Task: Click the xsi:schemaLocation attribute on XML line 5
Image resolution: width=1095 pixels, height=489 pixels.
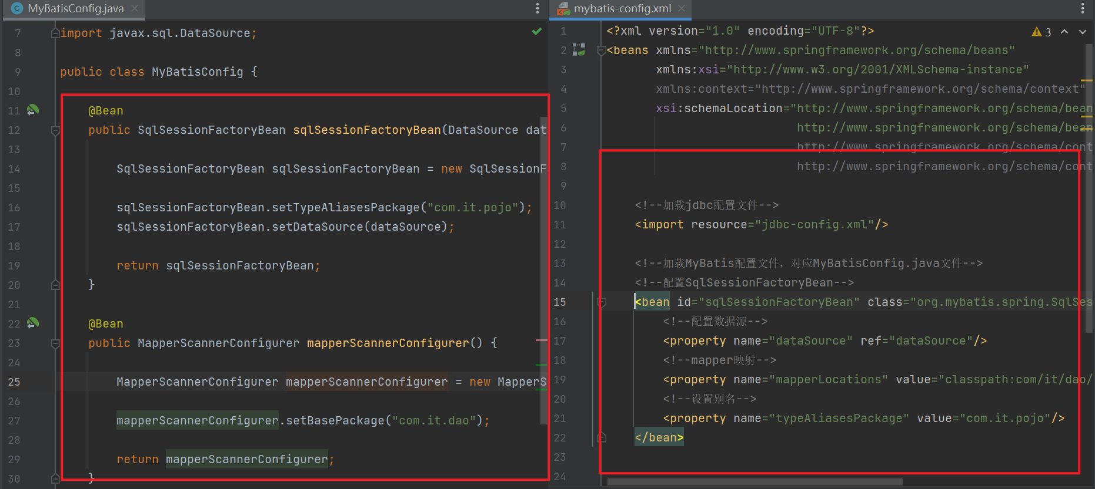Action: tap(874, 108)
